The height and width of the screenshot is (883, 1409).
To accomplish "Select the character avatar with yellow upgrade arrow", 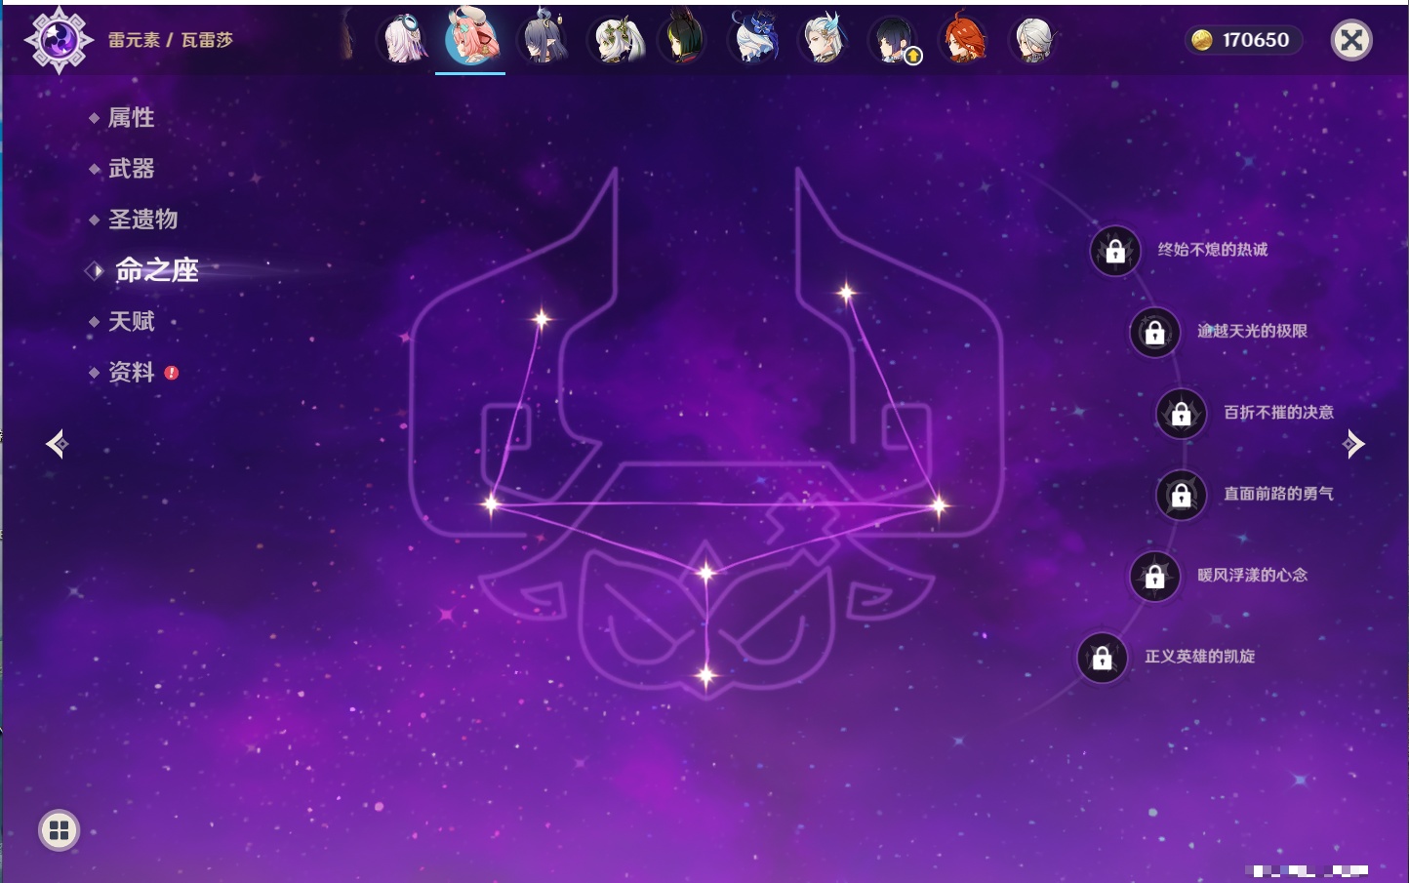I will 894,40.
